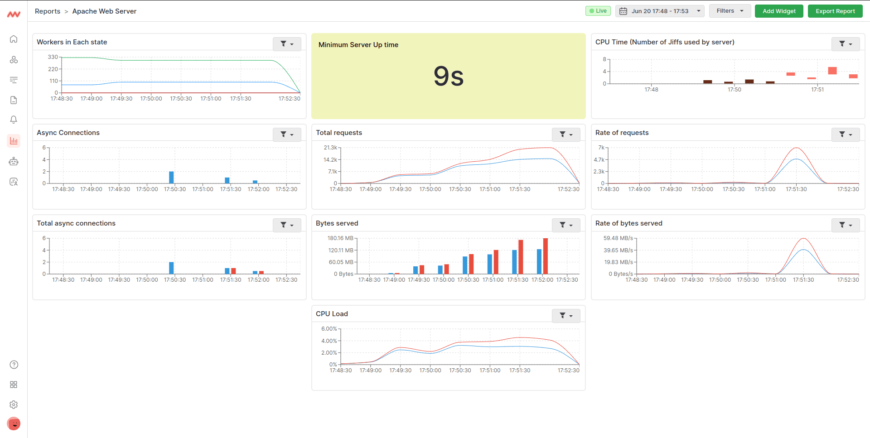
Task: Click the Export Report button
Action: point(835,10)
